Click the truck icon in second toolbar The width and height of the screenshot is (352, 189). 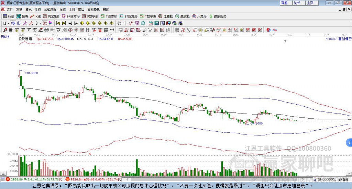click(x=180, y=23)
